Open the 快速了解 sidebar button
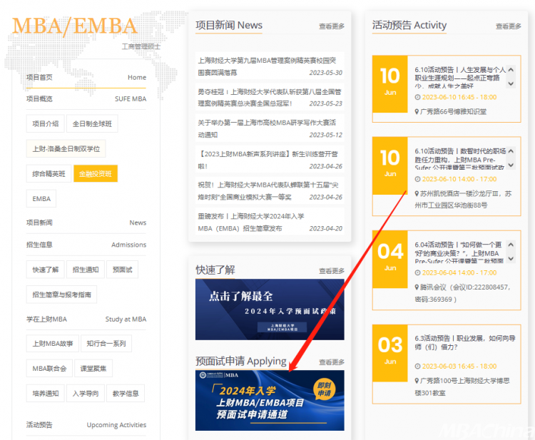 pos(46,270)
